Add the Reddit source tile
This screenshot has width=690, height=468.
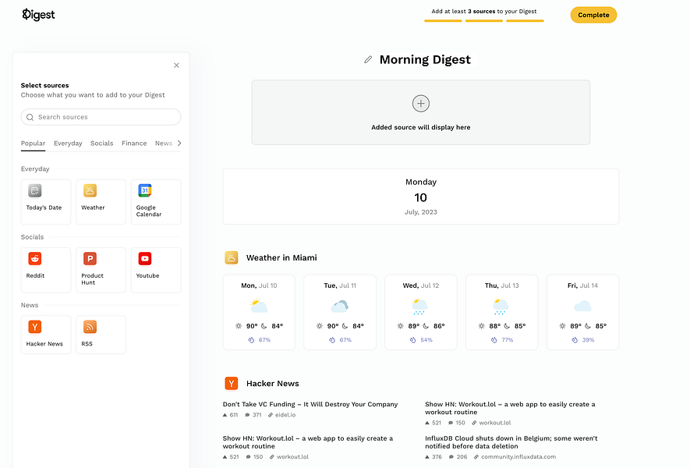tap(46, 270)
